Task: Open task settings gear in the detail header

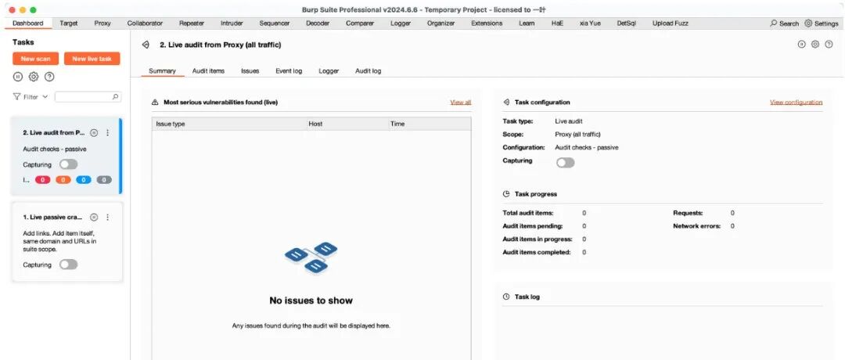Action: point(814,44)
